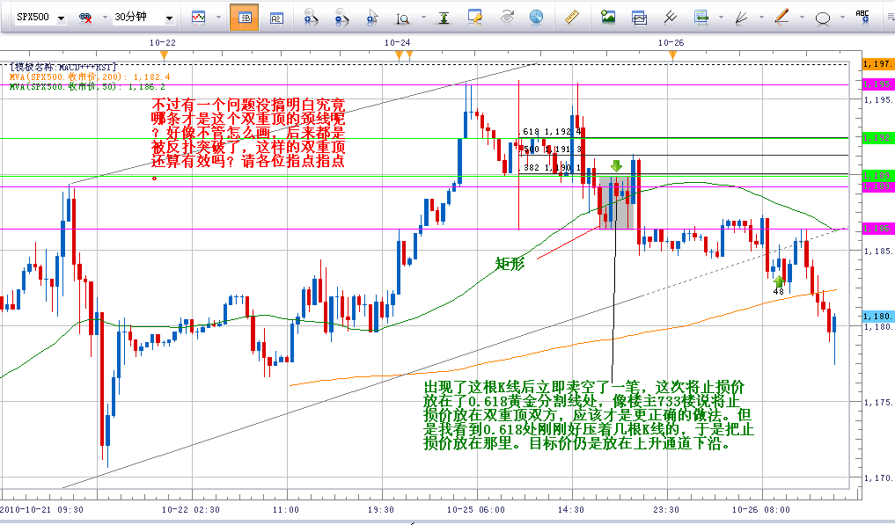The width and height of the screenshot is (895, 525).
Task: Click the vertical fit-to-height icon
Action: pyautogui.click(x=444, y=18)
